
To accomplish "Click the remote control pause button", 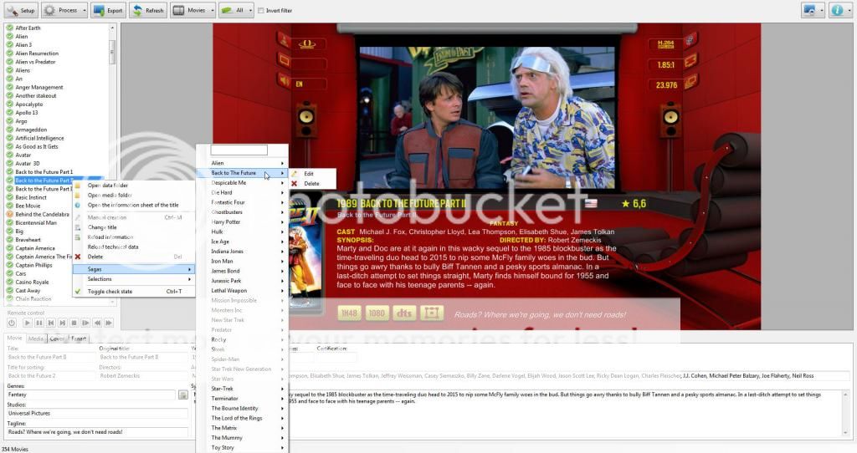I will 38,323.
